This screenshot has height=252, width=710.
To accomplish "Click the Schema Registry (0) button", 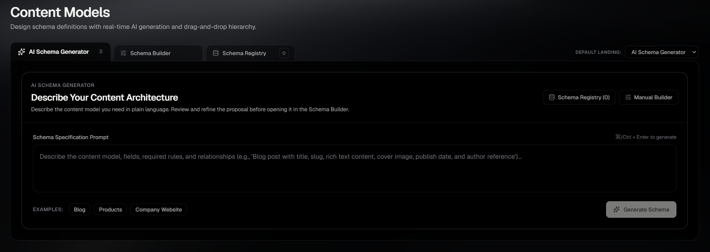I will [x=579, y=97].
